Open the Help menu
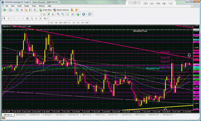This screenshot has width=201, height=121. pyautogui.click(x=49, y=6)
